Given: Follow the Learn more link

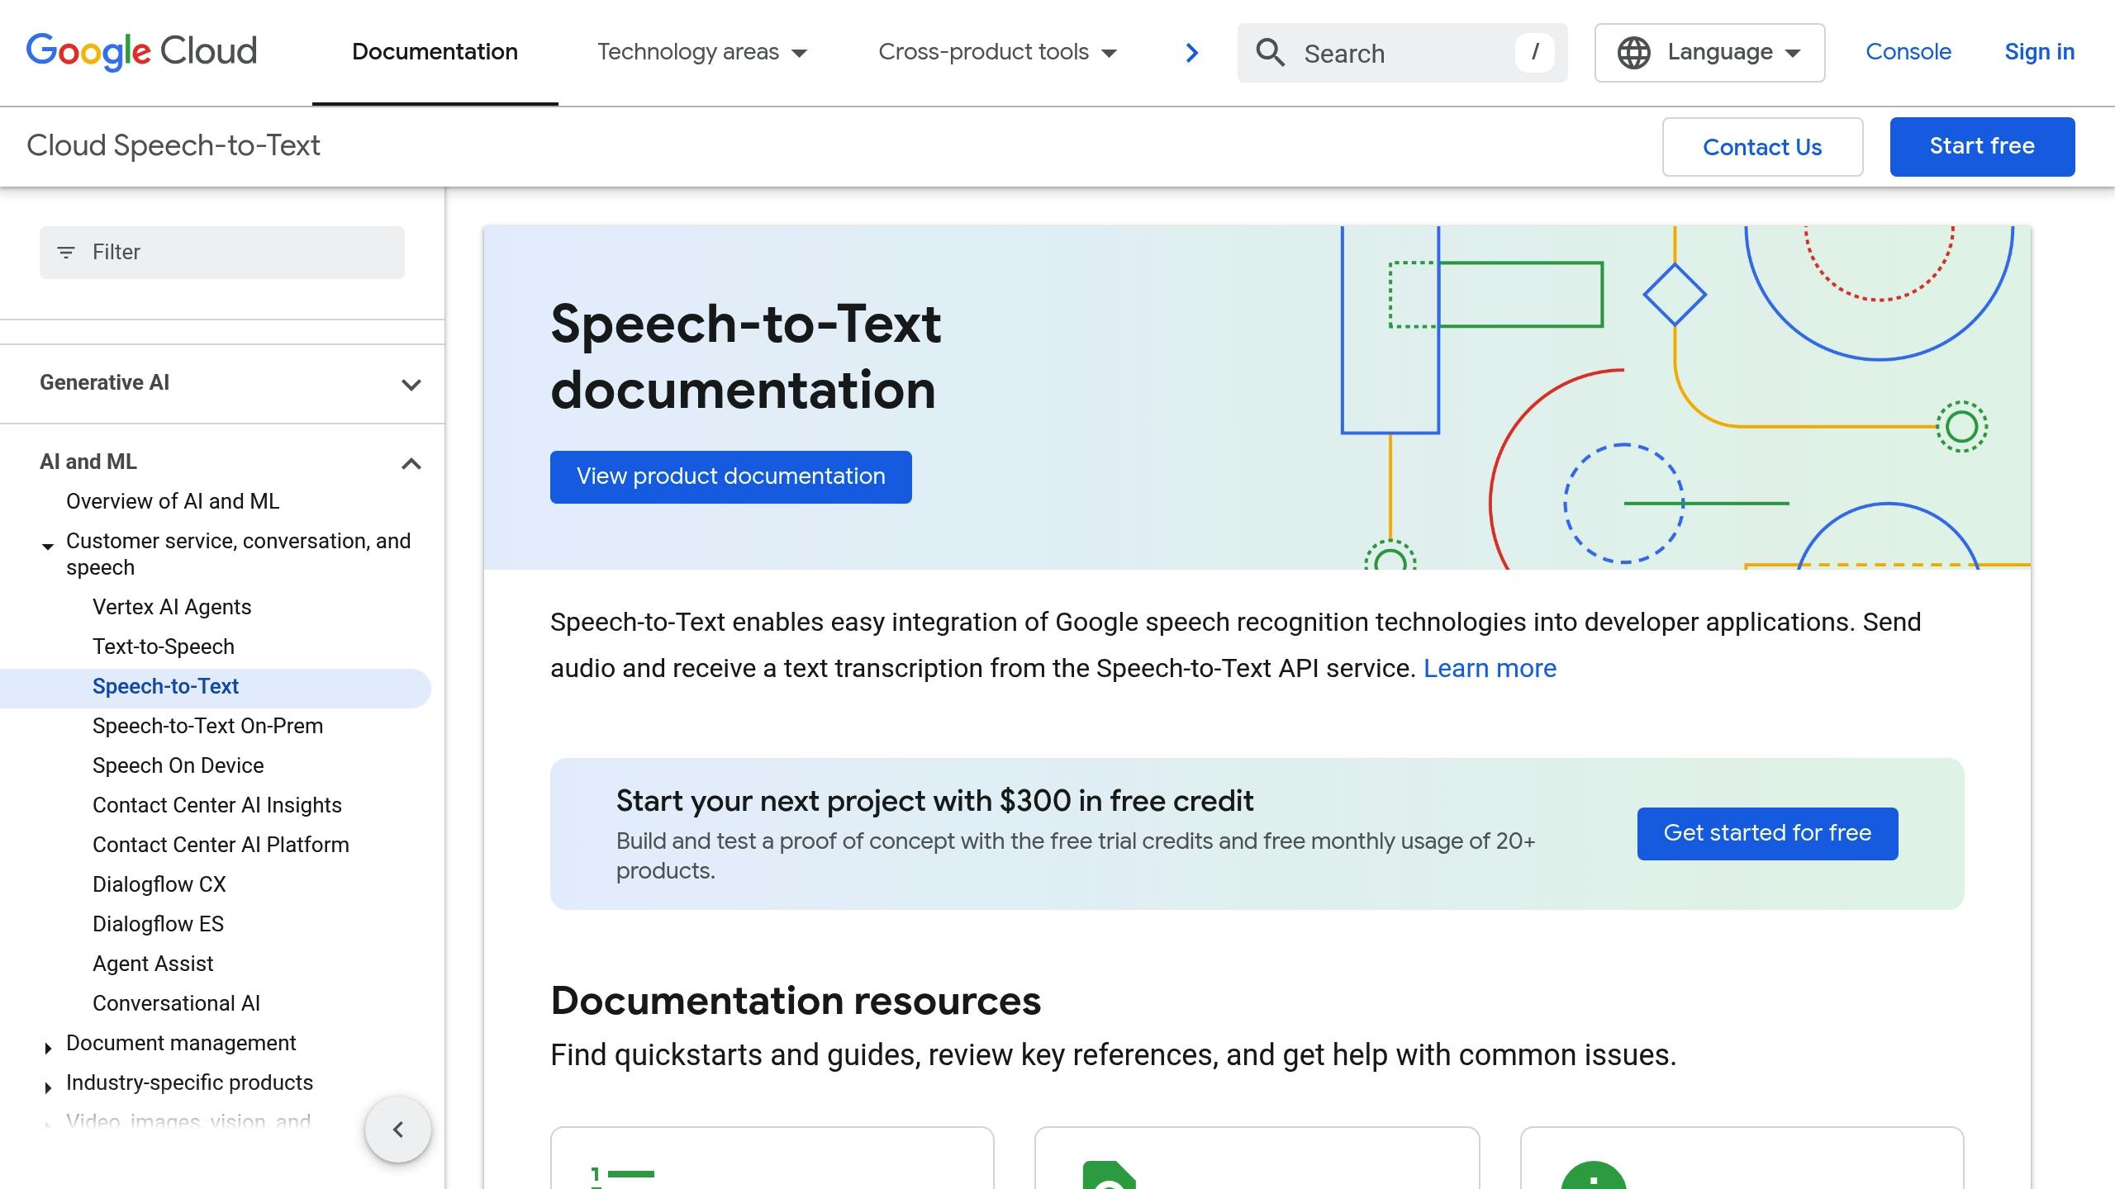Looking at the screenshot, I should coord(1490,668).
